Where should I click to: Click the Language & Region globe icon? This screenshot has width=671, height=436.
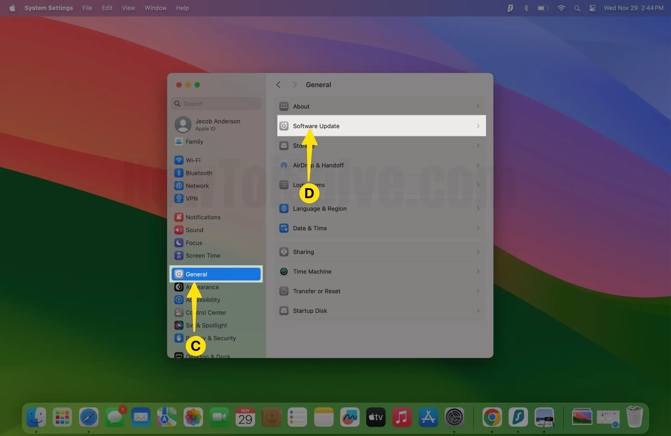click(x=284, y=208)
